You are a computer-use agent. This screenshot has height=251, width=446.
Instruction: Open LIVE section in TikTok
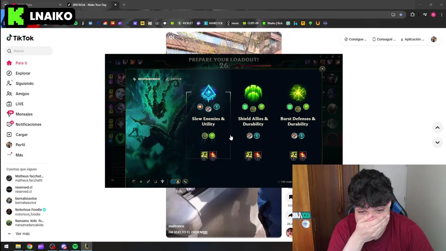(x=15, y=104)
